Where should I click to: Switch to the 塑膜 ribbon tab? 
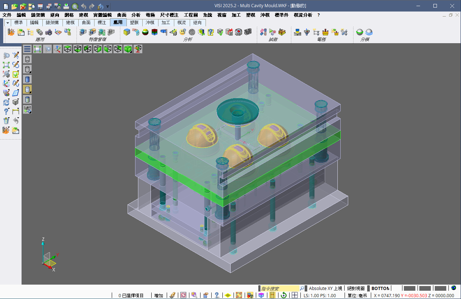pos(134,22)
